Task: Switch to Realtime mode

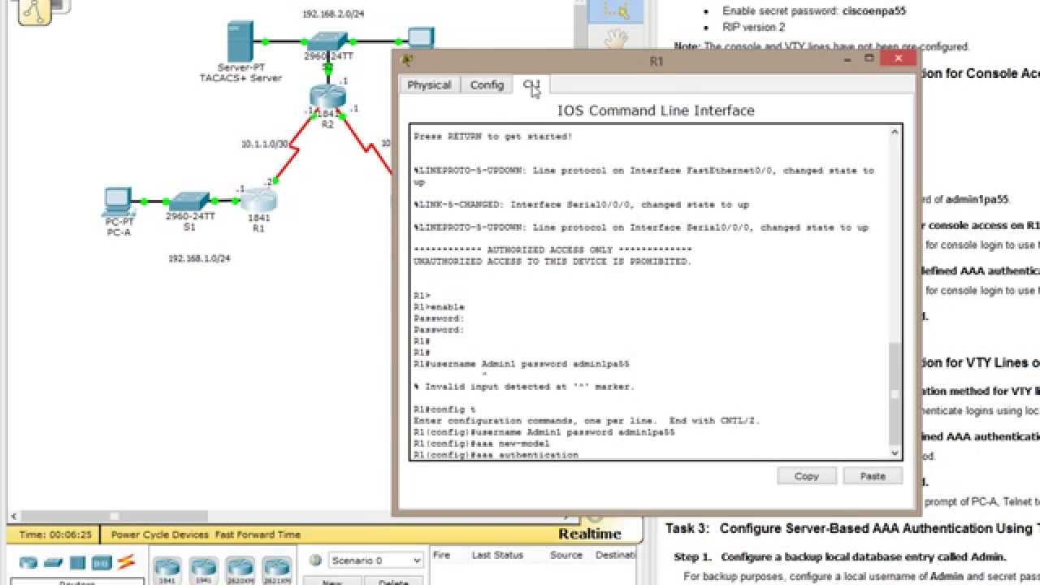Action: click(590, 534)
